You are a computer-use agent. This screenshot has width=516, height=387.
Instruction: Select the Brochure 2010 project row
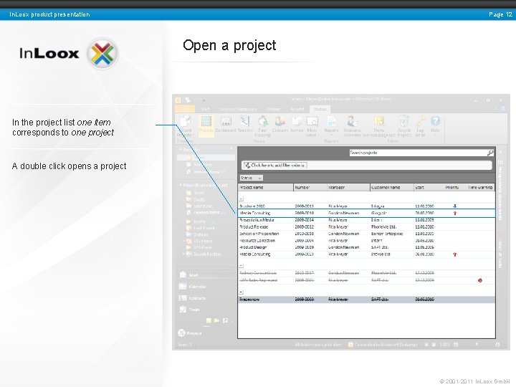(x=366, y=206)
